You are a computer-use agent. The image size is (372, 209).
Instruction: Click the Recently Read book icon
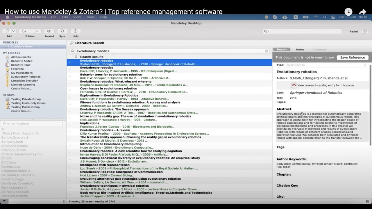tap(8, 65)
